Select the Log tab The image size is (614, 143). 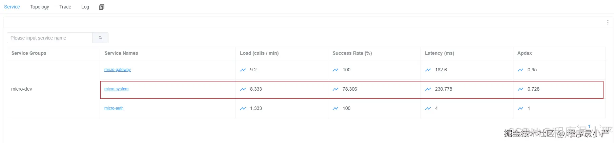click(x=85, y=7)
